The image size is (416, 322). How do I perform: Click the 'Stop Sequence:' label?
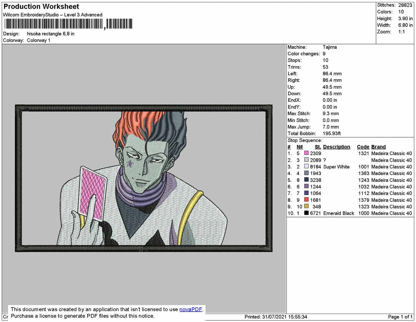[305, 140]
